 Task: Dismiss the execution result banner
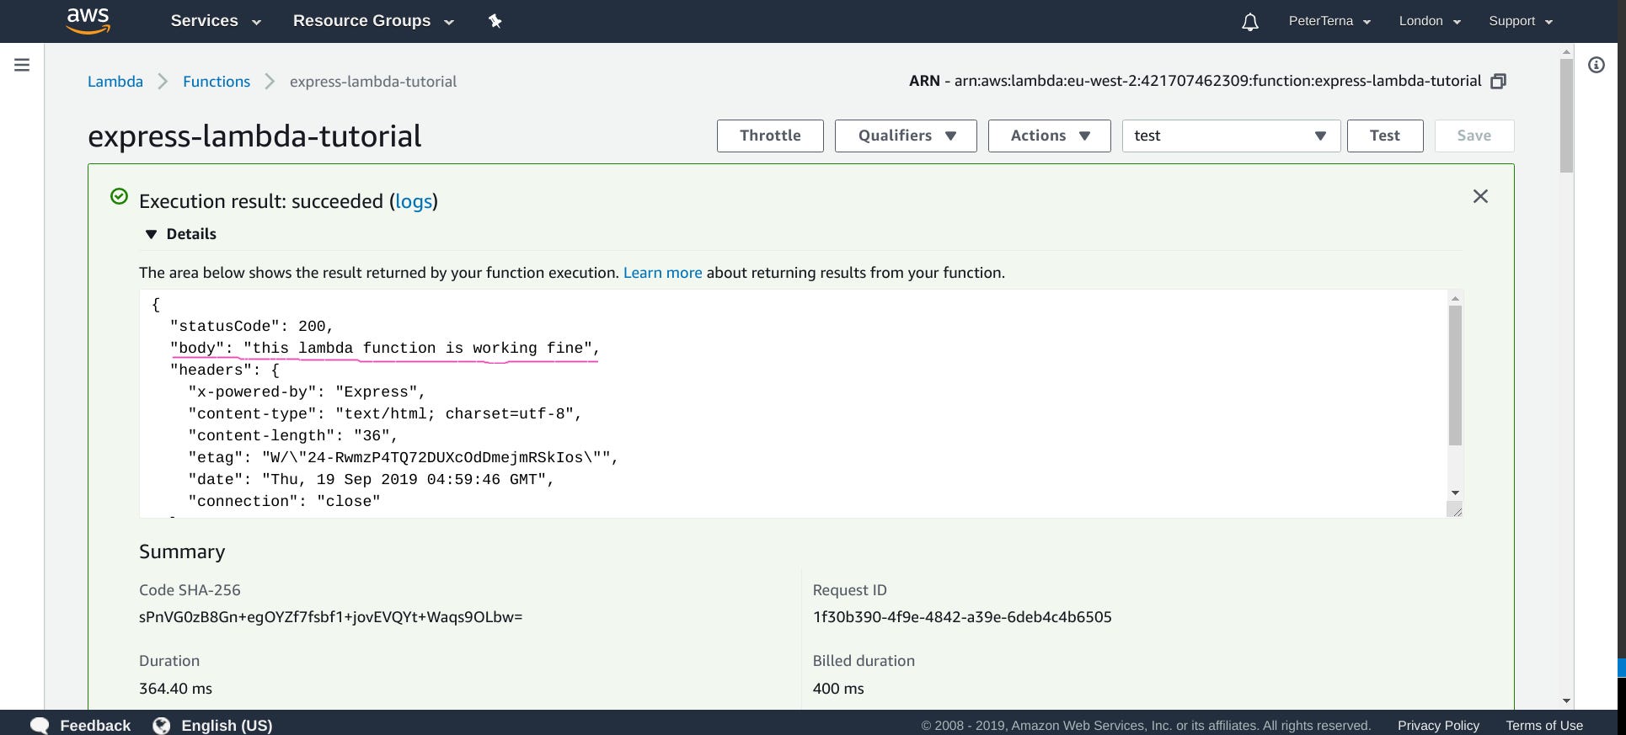click(1480, 196)
